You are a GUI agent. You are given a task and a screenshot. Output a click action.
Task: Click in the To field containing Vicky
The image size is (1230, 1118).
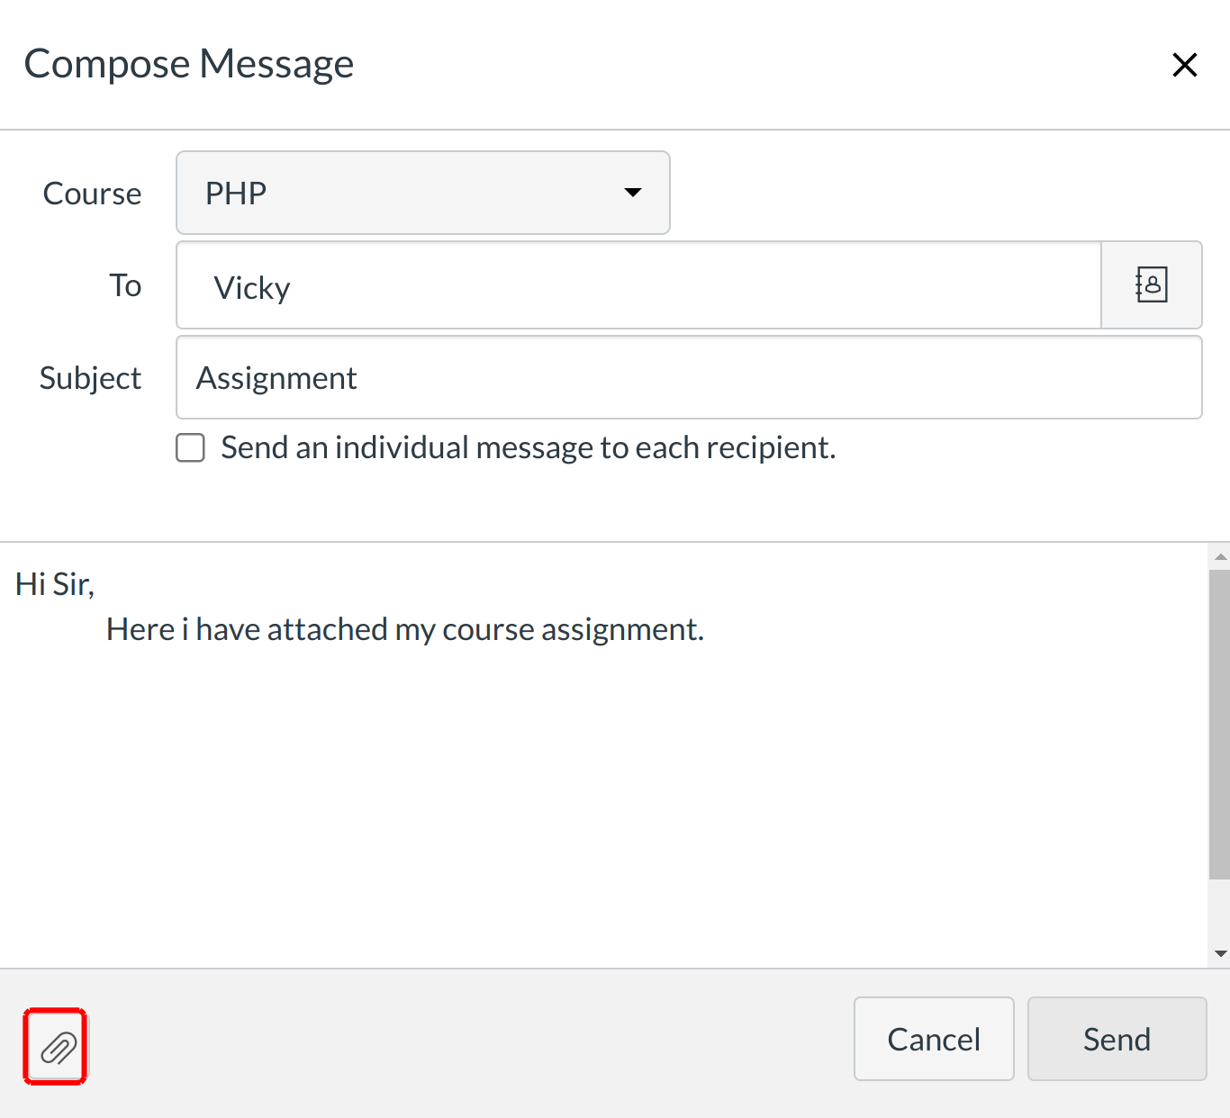point(638,285)
